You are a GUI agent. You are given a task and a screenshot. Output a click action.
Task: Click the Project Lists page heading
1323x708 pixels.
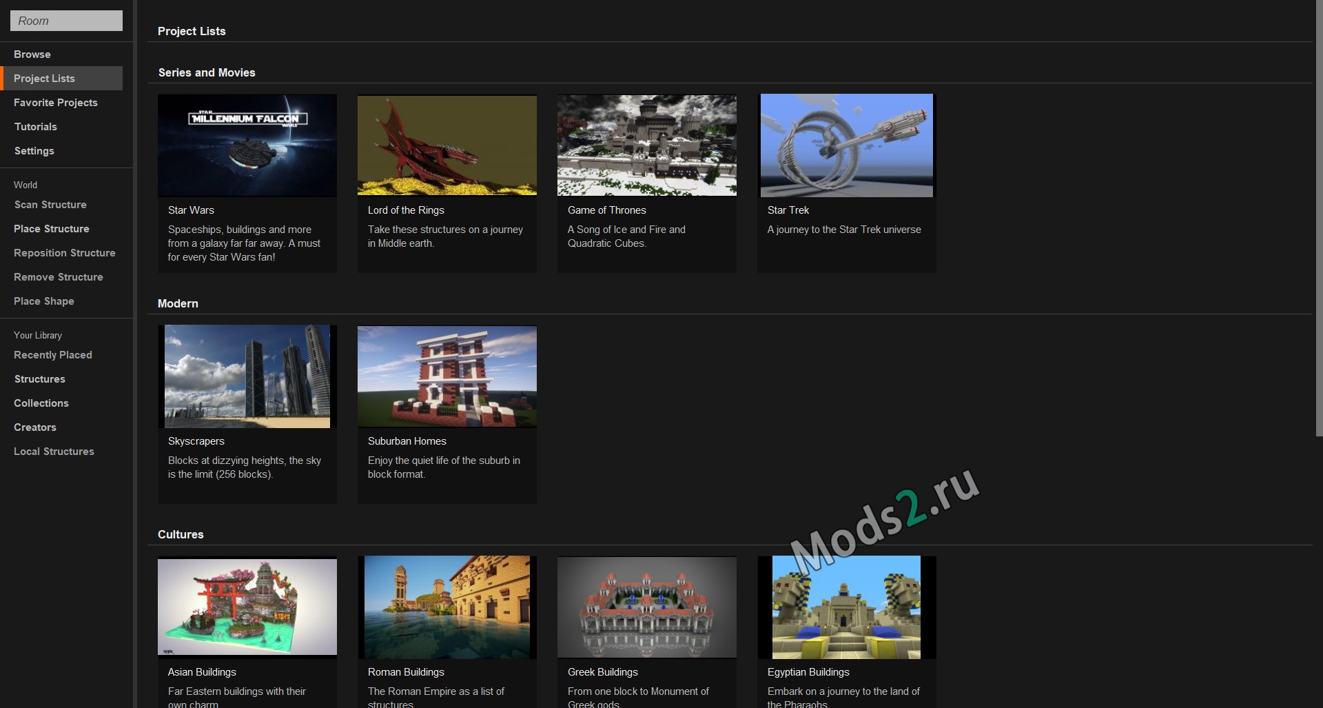click(x=192, y=32)
